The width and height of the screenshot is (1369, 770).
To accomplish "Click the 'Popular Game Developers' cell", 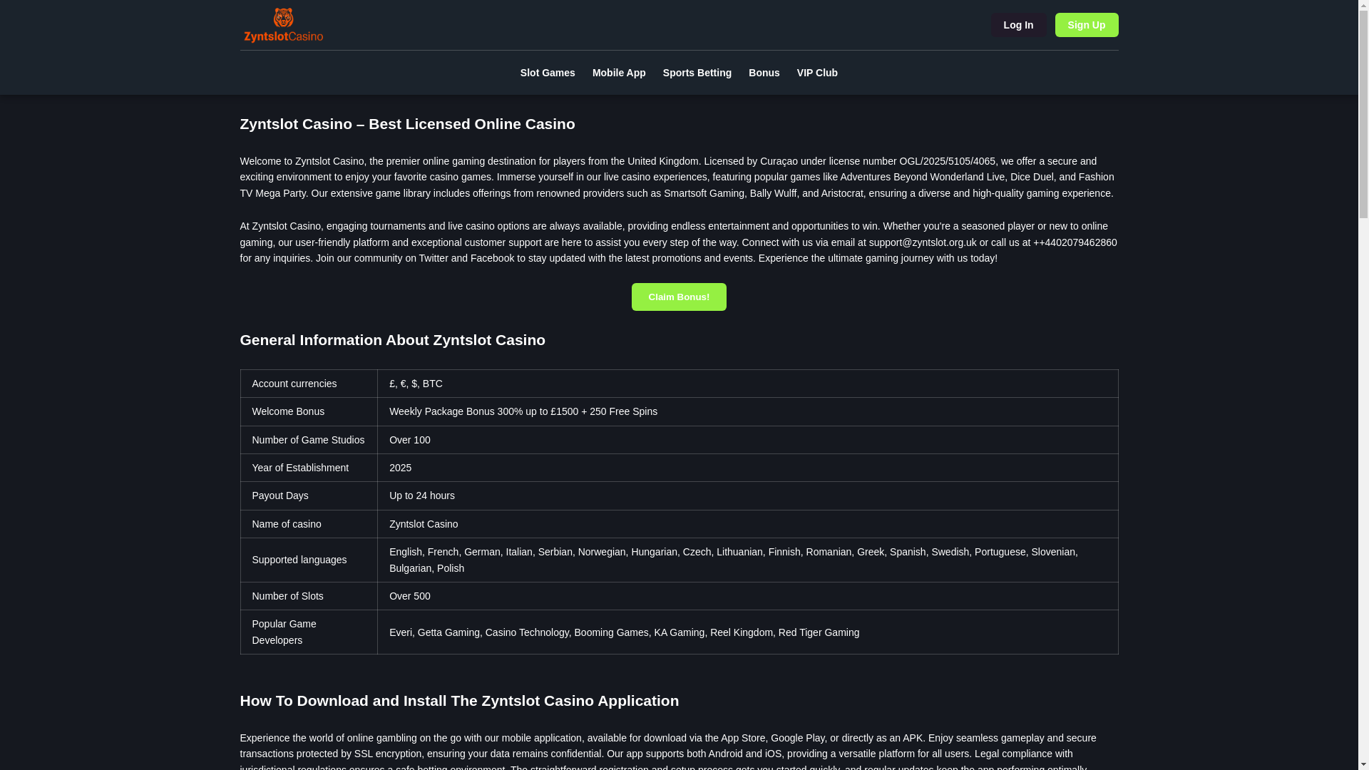I will (309, 632).
